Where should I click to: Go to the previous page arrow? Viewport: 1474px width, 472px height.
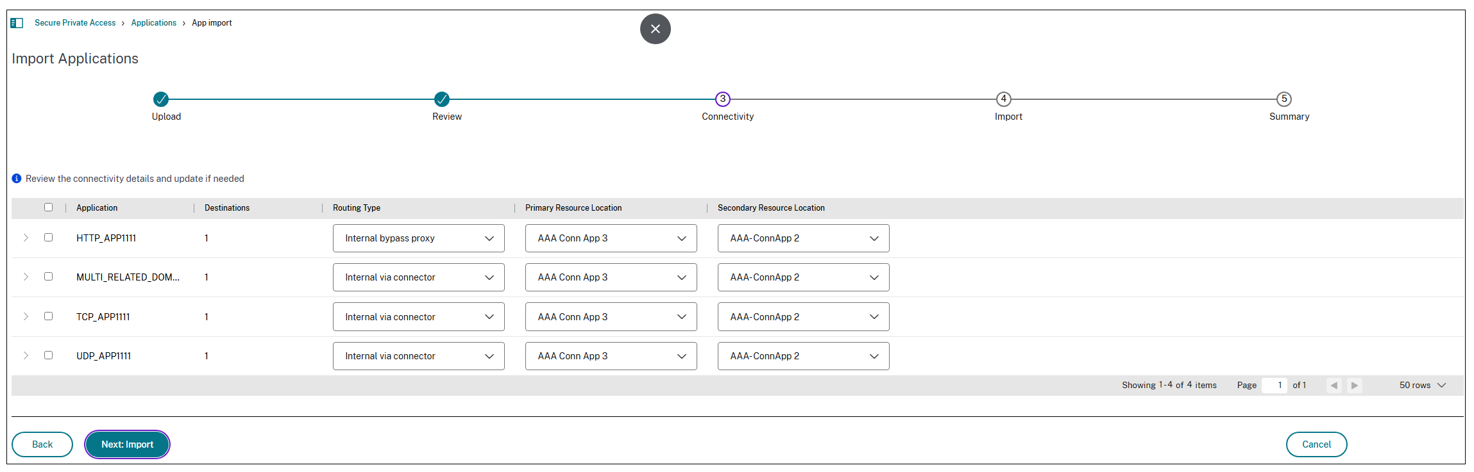[x=1334, y=386]
